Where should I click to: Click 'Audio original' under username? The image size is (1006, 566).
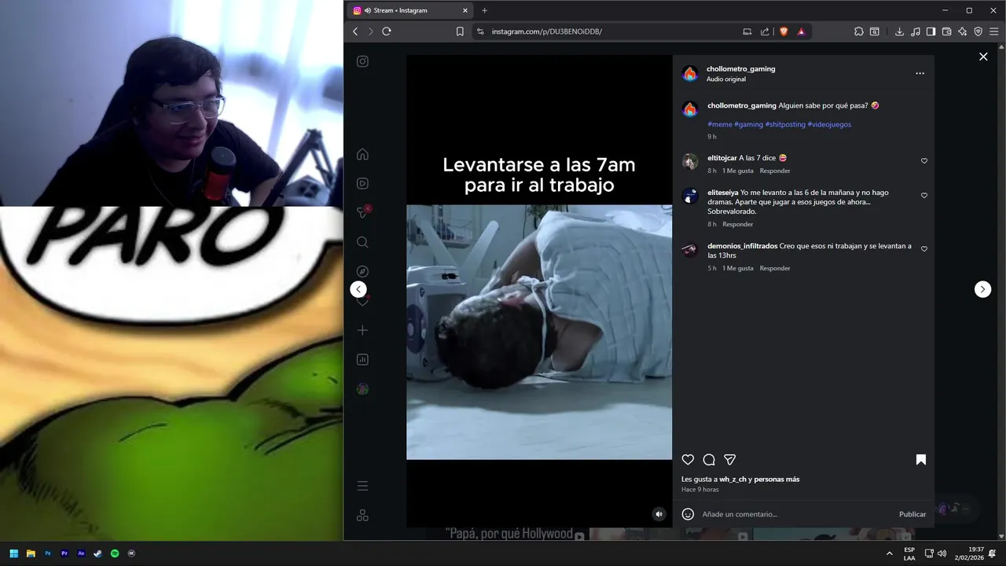(725, 79)
